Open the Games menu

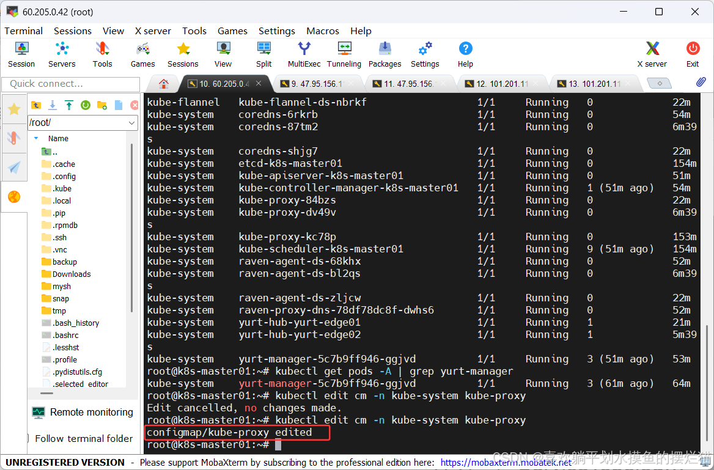pos(232,31)
